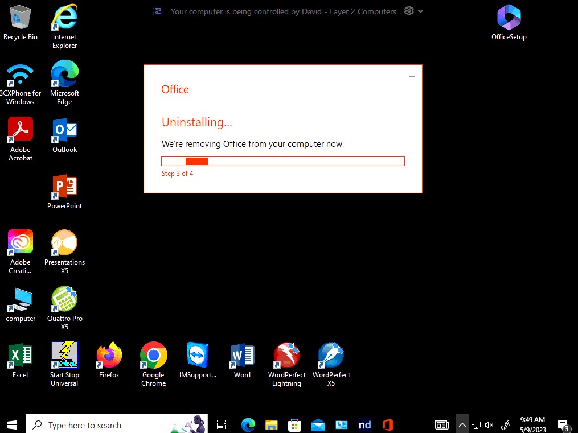The height and width of the screenshot is (433, 578).
Task: Click the Office uninstall progress bar
Action: click(x=282, y=161)
